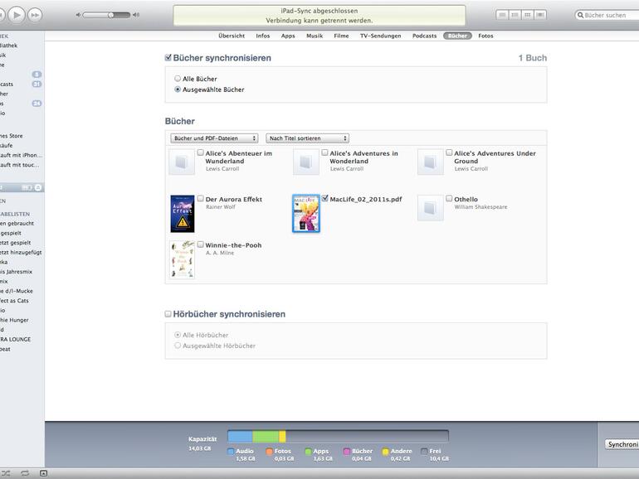Screen dimensions: 639x479
Task: Click the device battery icon in sidebar
Action: click(x=27, y=187)
